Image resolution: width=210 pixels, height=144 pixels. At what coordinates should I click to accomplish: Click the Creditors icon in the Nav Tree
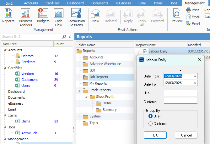click(x=18, y=62)
